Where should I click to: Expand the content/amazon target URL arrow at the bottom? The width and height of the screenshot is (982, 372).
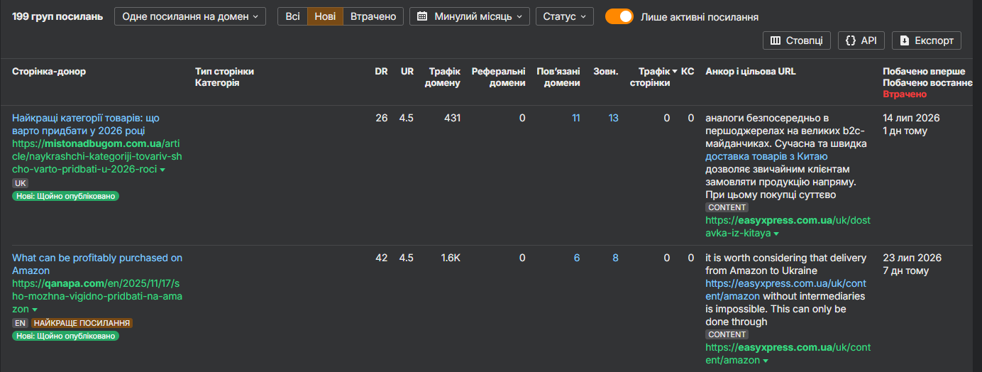coord(765,361)
